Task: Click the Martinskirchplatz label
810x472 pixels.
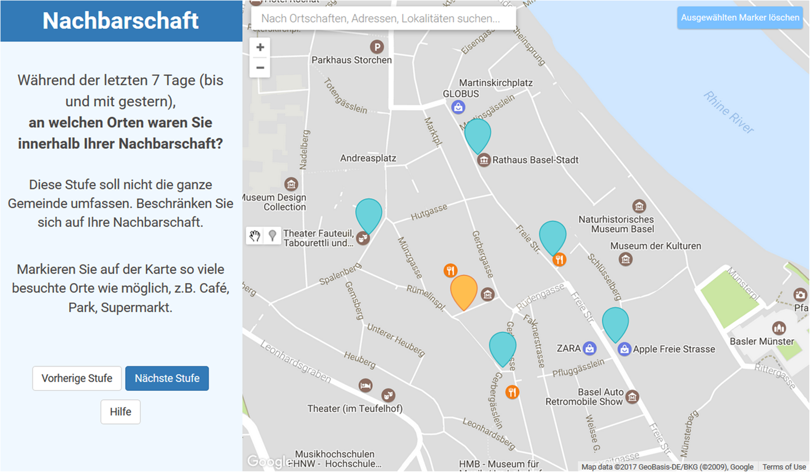Action: pos(496,83)
